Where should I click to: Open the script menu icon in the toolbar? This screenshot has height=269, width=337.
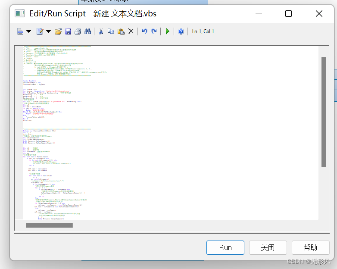(x=20, y=31)
